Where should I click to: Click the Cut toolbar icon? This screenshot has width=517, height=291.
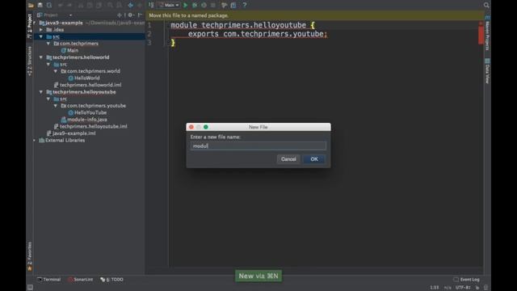pos(81,5)
